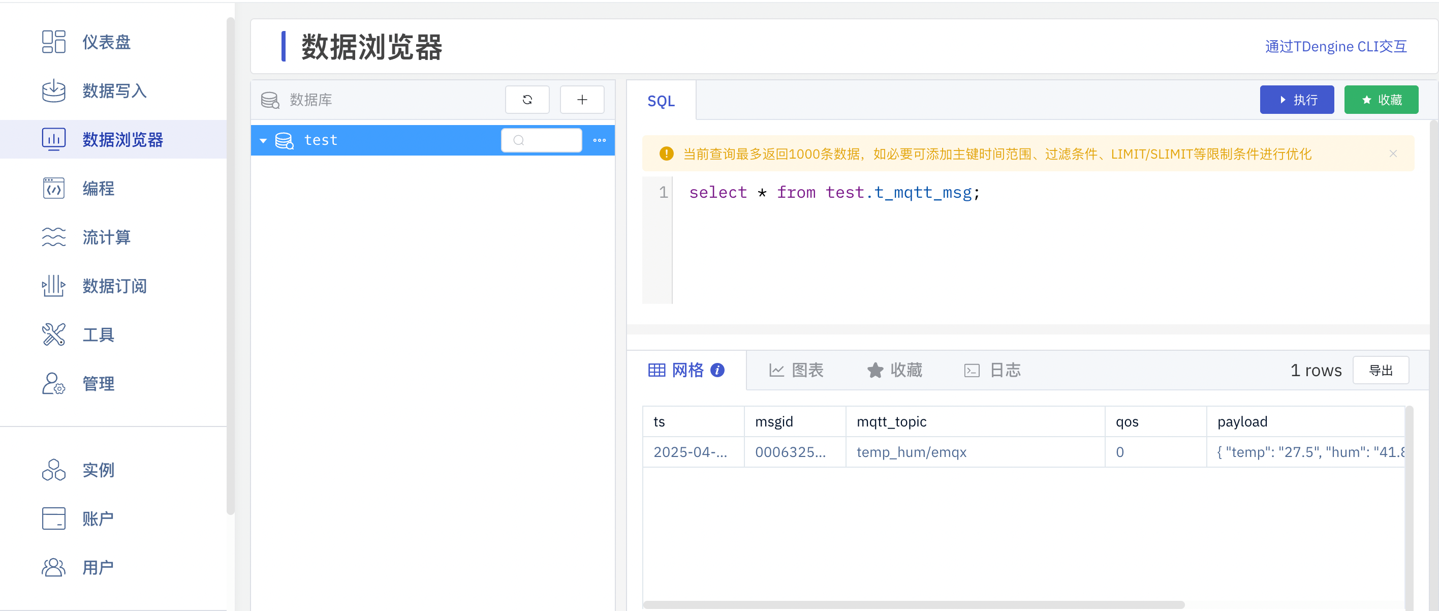Open the ellipsis menu for test database
This screenshot has height=611, width=1439.
tap(599, 140)
